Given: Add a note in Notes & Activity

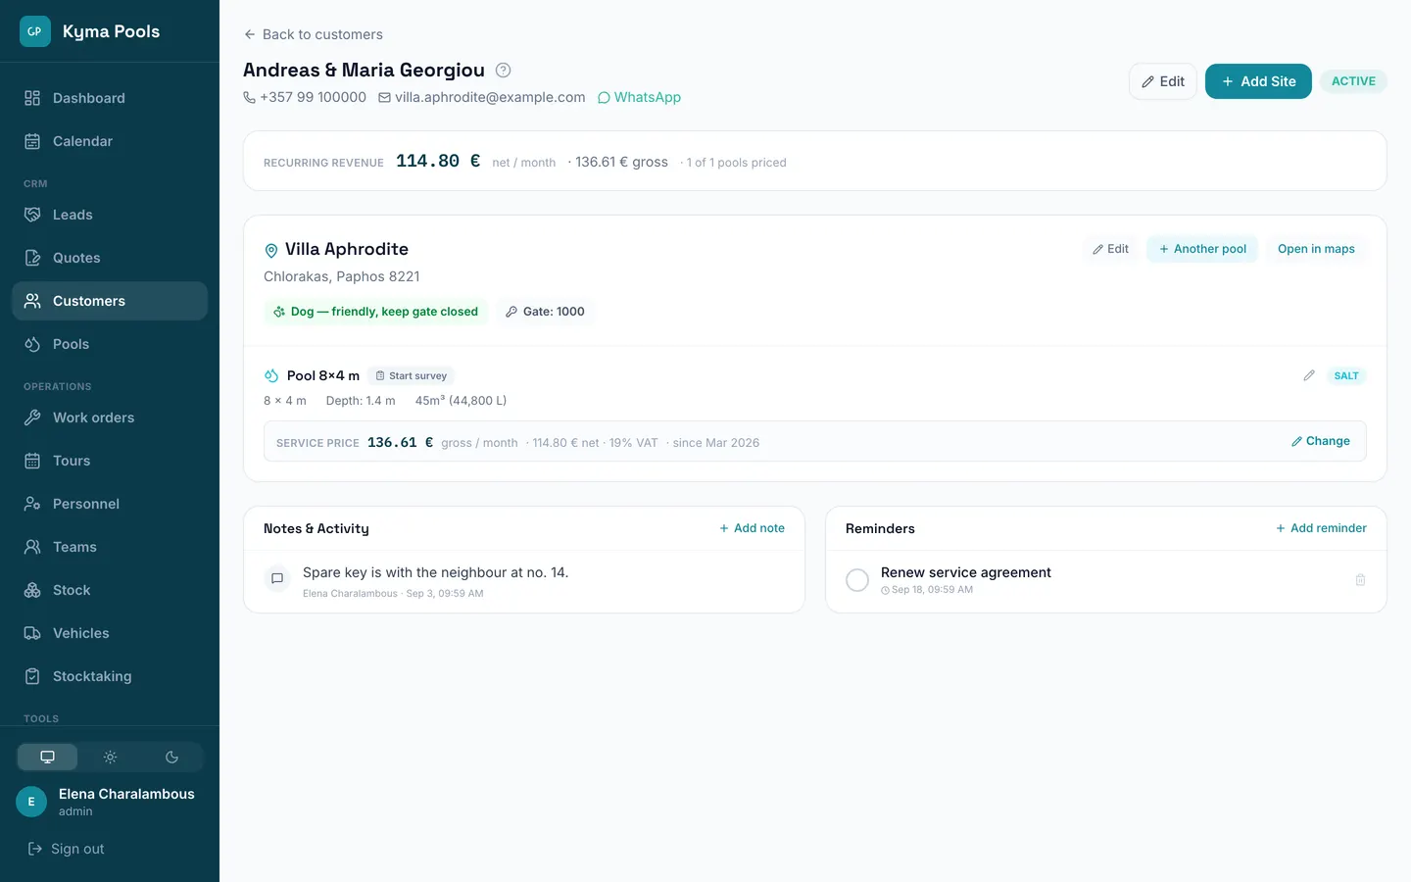Looking at the screenshot, I should (752, 528).
